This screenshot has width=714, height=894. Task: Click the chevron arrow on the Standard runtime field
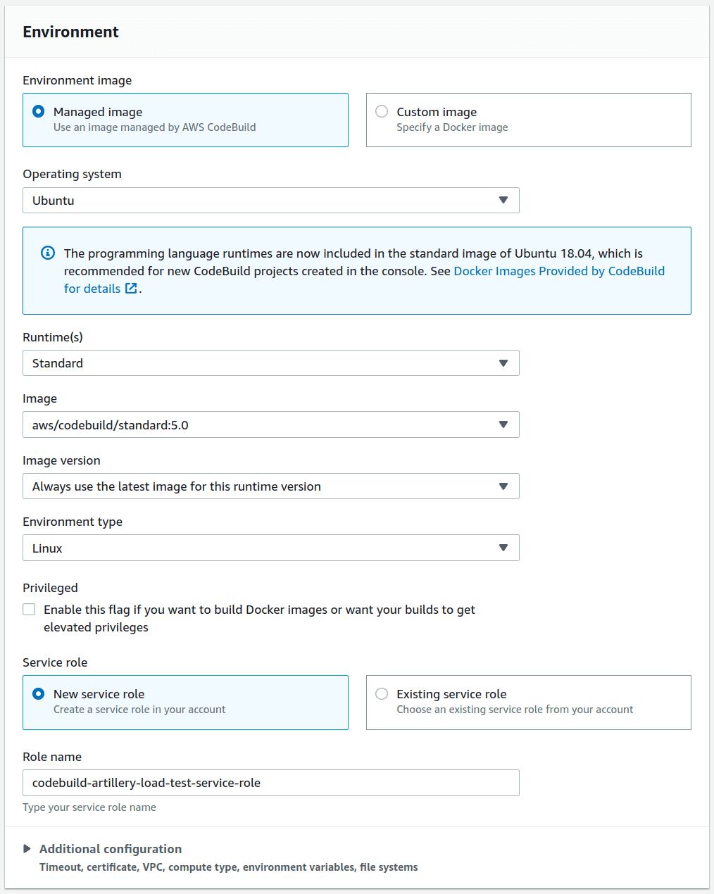(503, 363)
